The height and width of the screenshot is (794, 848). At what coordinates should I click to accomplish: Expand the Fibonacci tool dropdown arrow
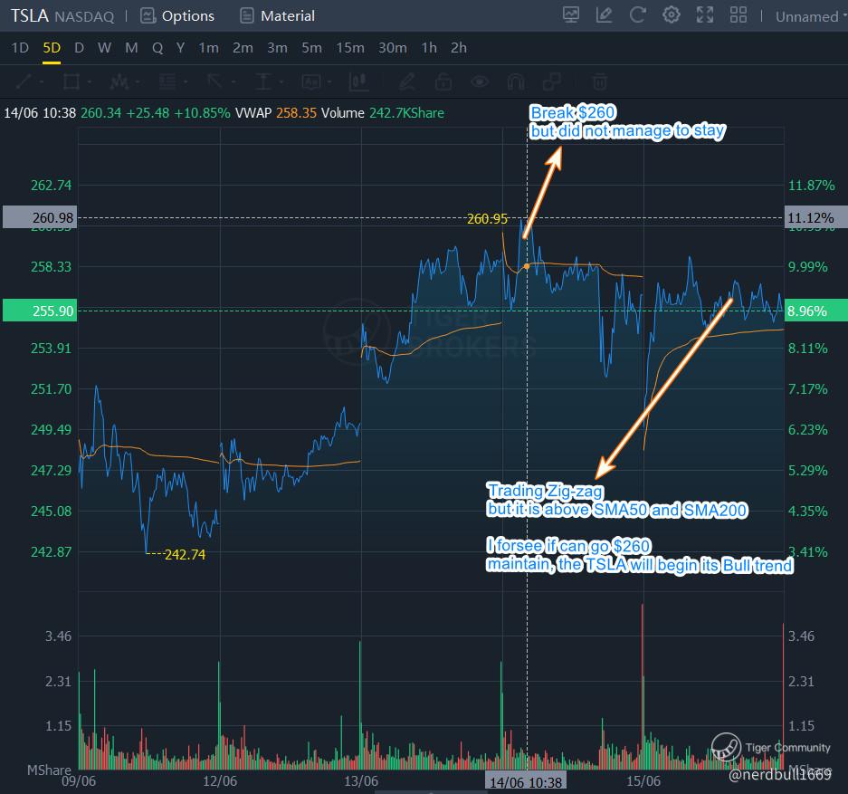tap(186, 82)
